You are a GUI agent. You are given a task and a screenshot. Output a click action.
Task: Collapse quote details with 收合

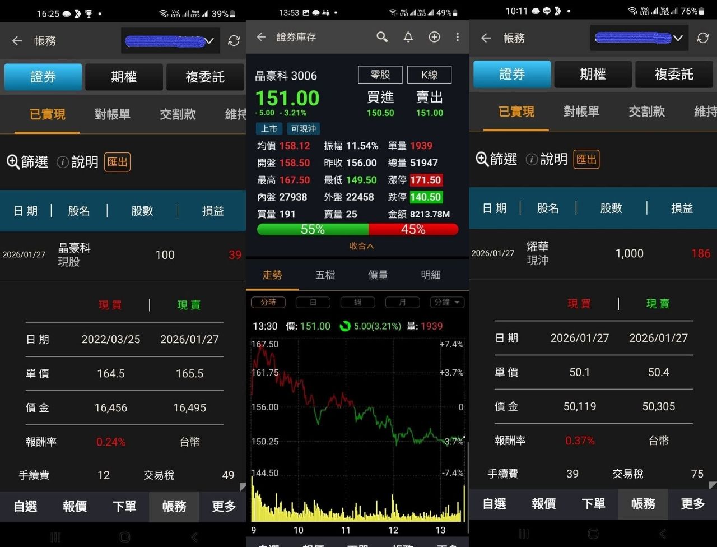tap(361, 246)
